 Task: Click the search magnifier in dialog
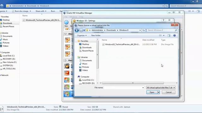tap(176, 30)
